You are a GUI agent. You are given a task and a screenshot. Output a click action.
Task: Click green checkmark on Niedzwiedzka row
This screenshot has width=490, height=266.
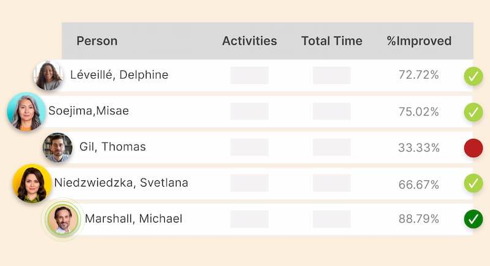pos(473,183)
